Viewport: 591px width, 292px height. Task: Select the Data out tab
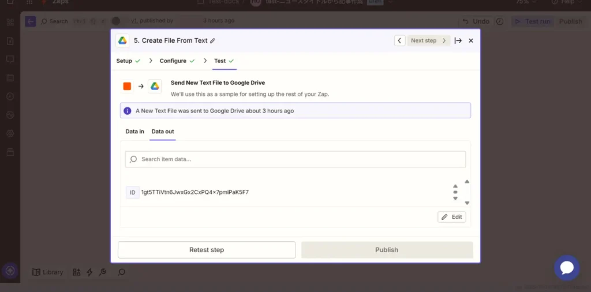[x=163, y=132]
